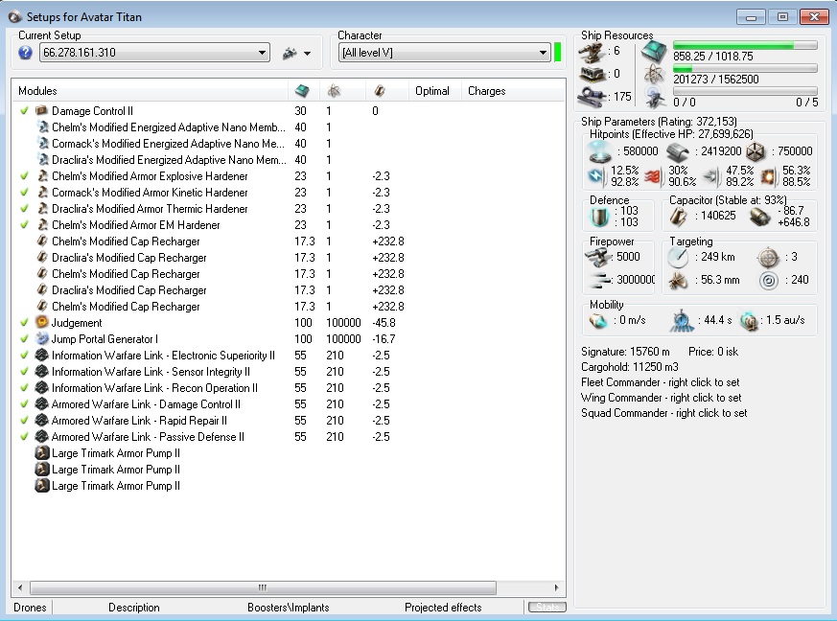The image size is (837, 621).
Task: Click the launcher hardpoints icon in Ship Resources
Action: [x=593, y=74]
